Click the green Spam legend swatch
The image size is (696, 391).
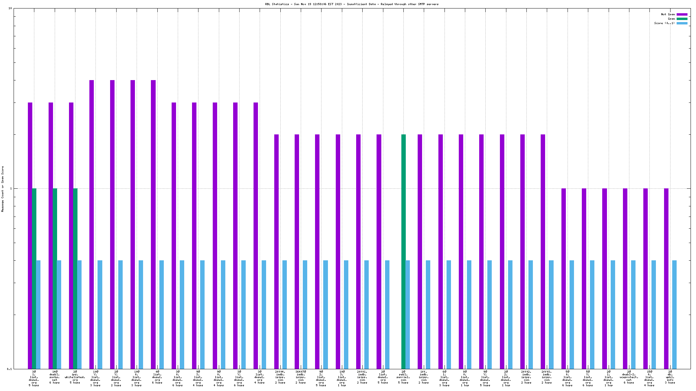click(x=682, y=19)
